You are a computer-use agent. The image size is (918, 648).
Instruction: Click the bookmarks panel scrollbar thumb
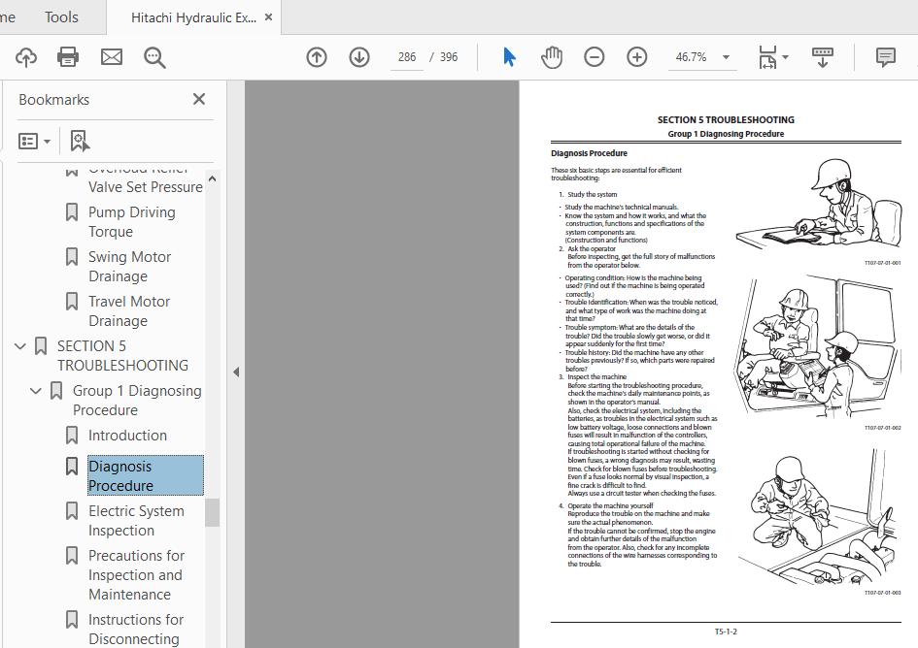[212, 513]
